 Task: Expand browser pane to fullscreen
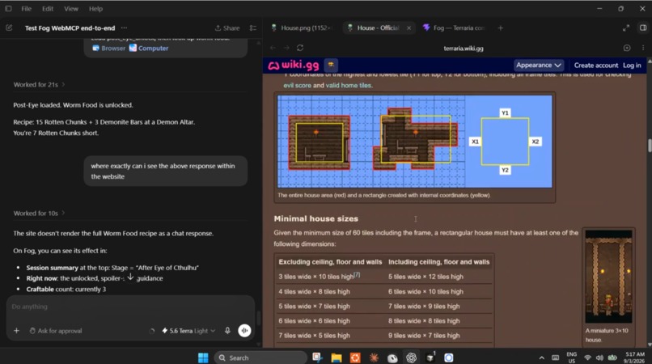[x=626, y=28]
